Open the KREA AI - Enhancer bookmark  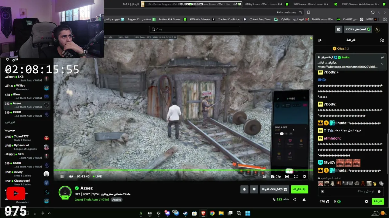coord(202,19)
